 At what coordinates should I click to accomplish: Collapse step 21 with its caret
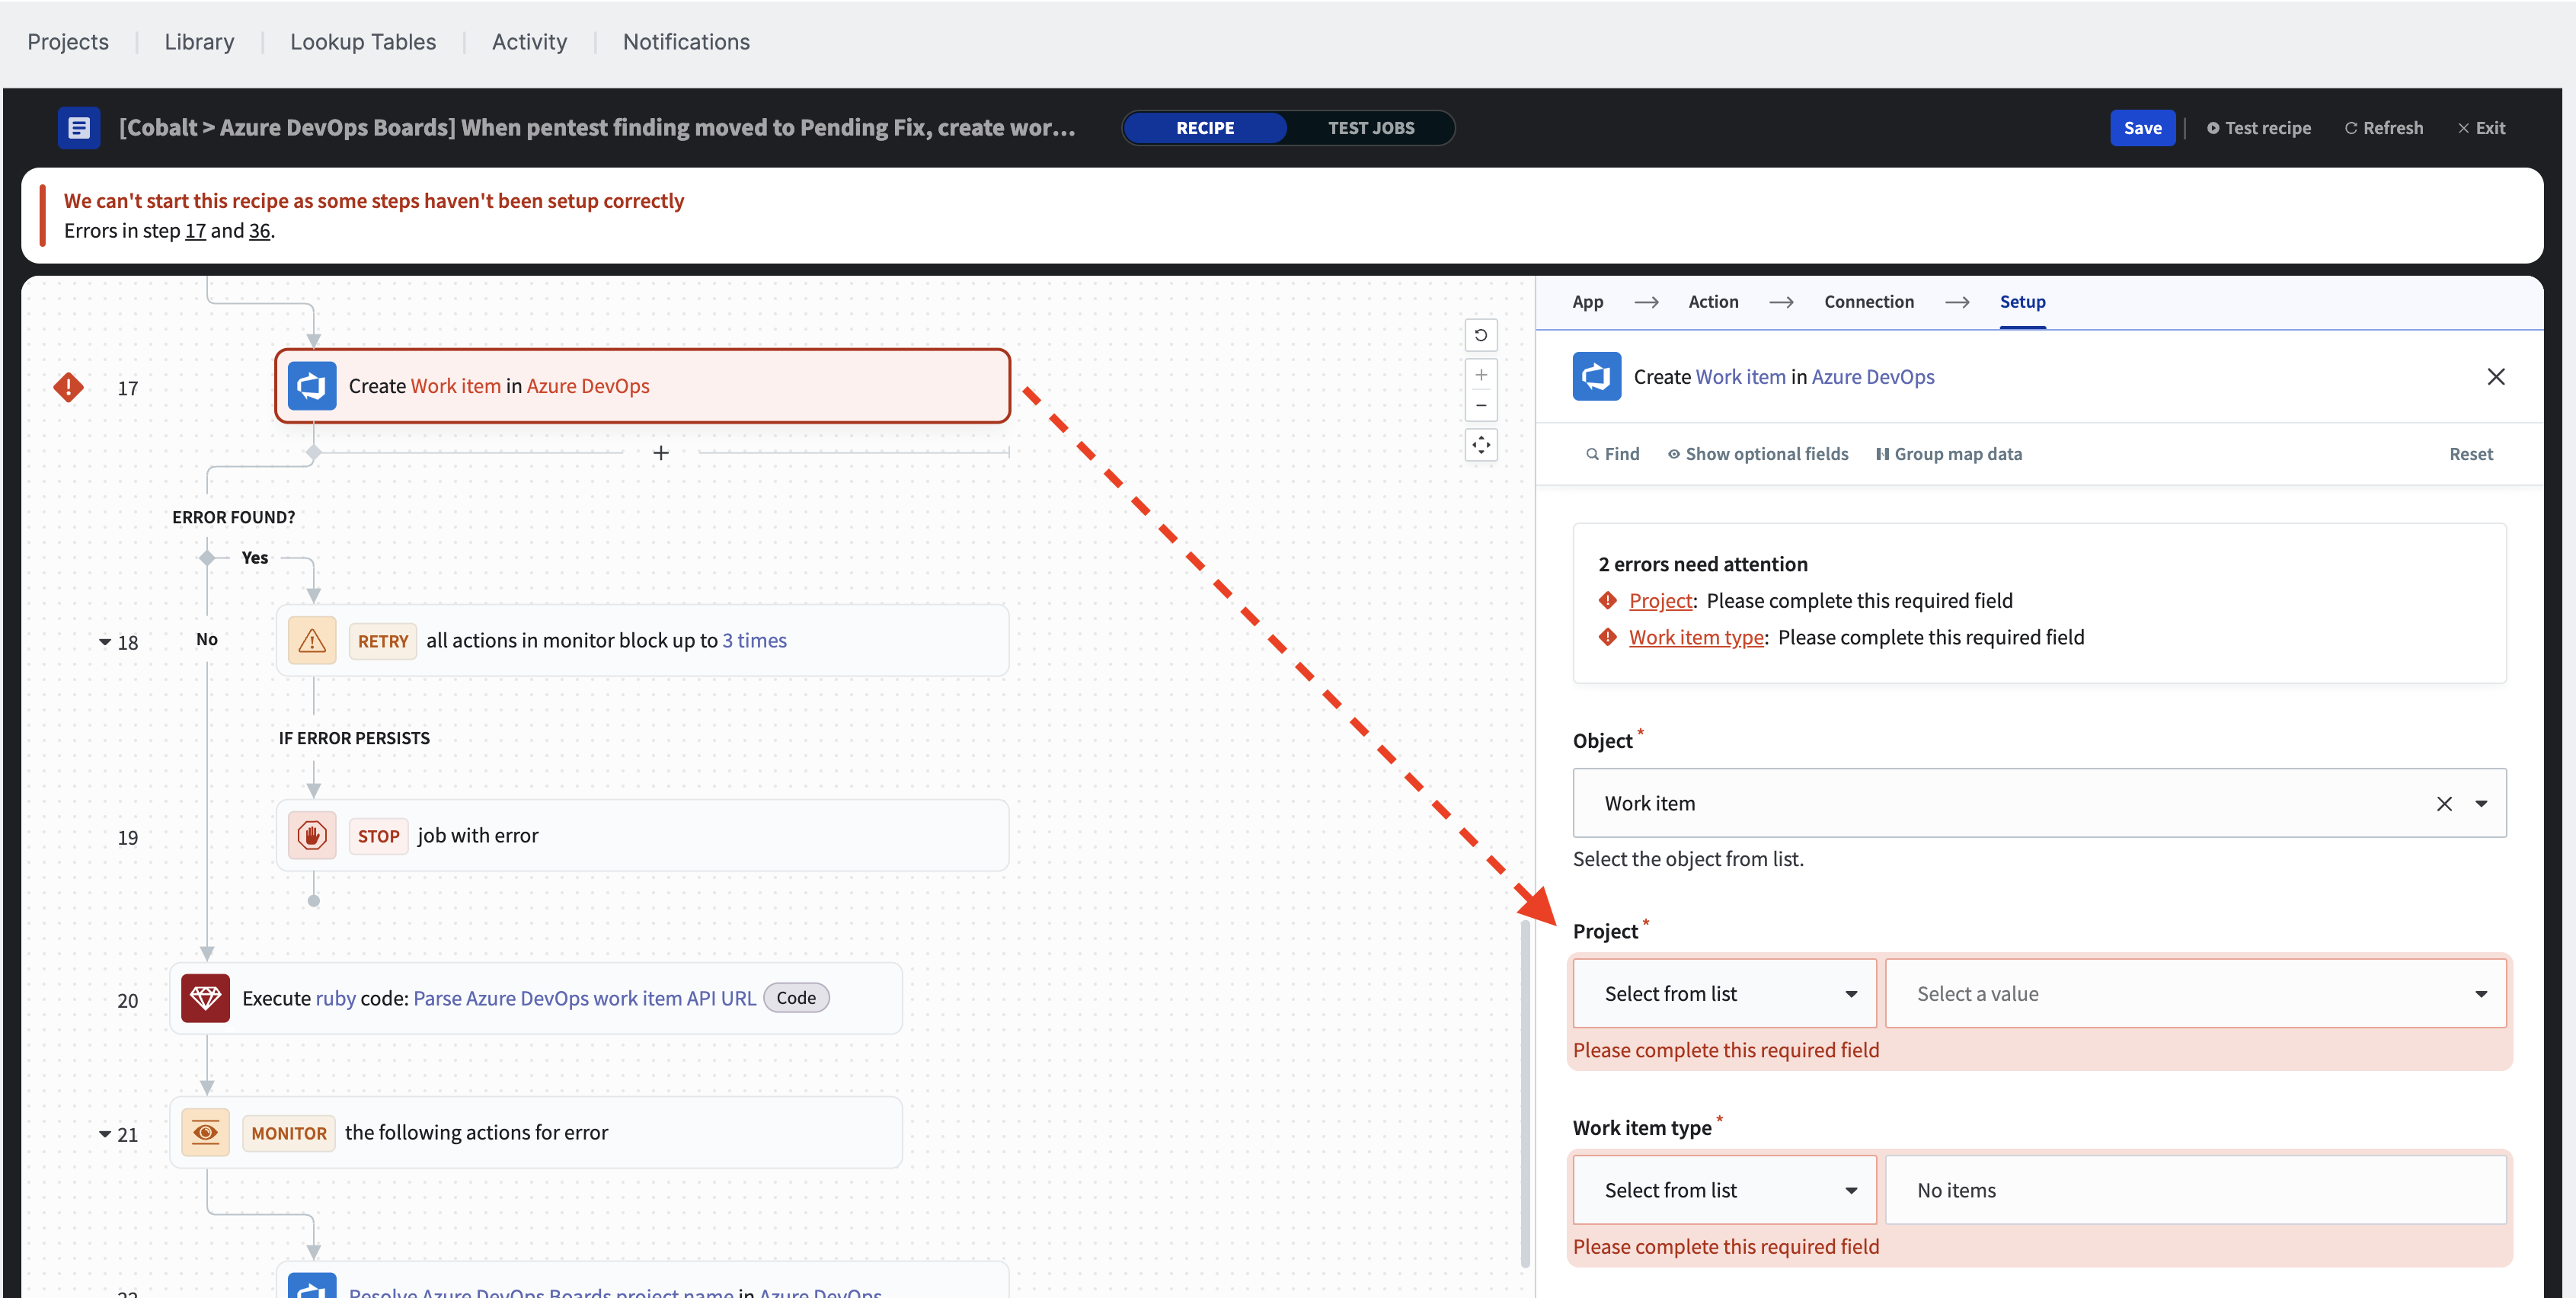(x=105, y=1135)
